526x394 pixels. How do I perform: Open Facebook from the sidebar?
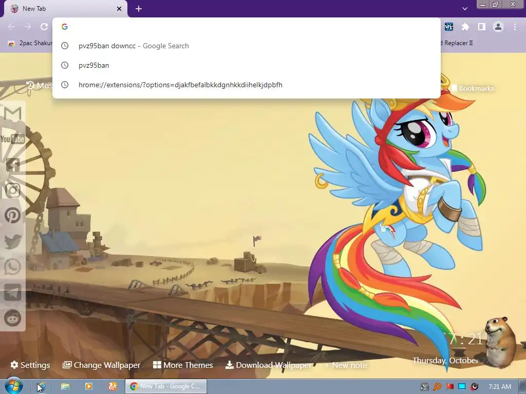click(13, 165)
